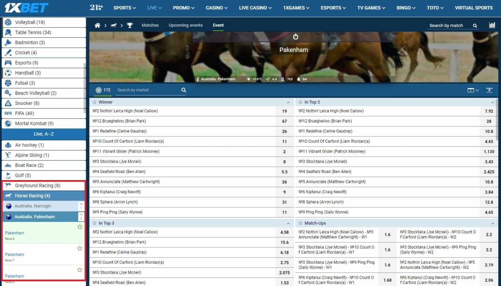The height and width of the screenshot is (286, 501).
Task: Favorite the third Pakenham race star
Action: (x=80, y=270)
